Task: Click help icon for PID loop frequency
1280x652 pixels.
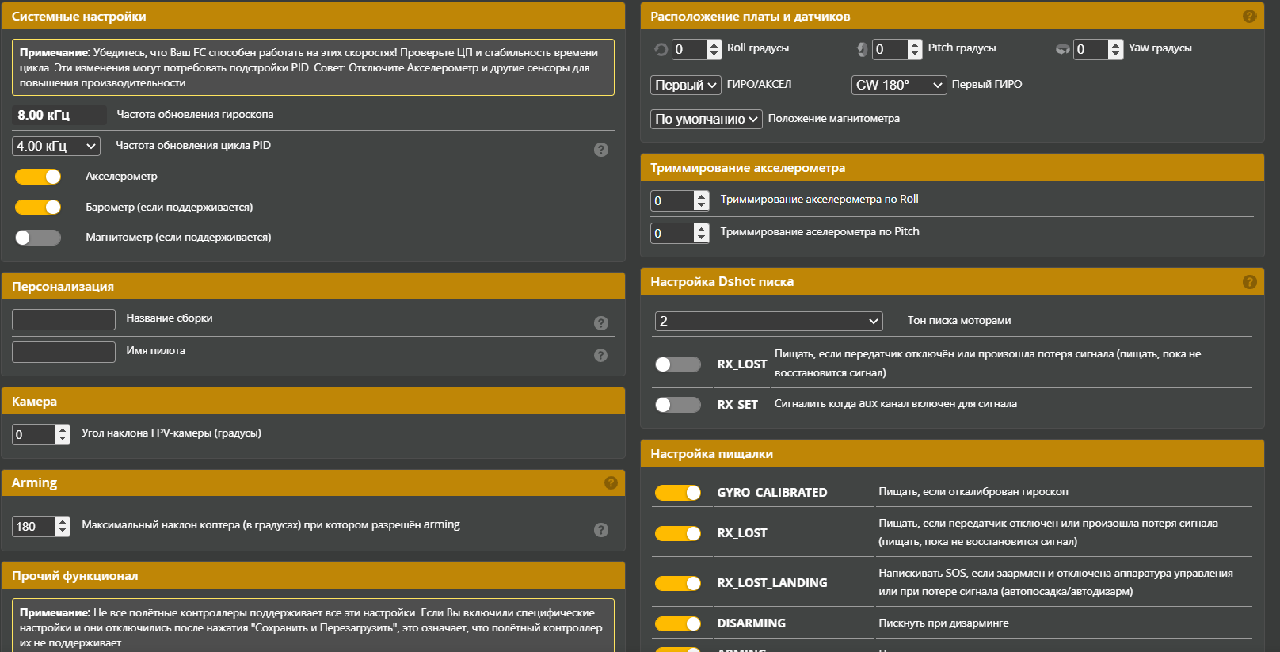Action: point(601,150)
